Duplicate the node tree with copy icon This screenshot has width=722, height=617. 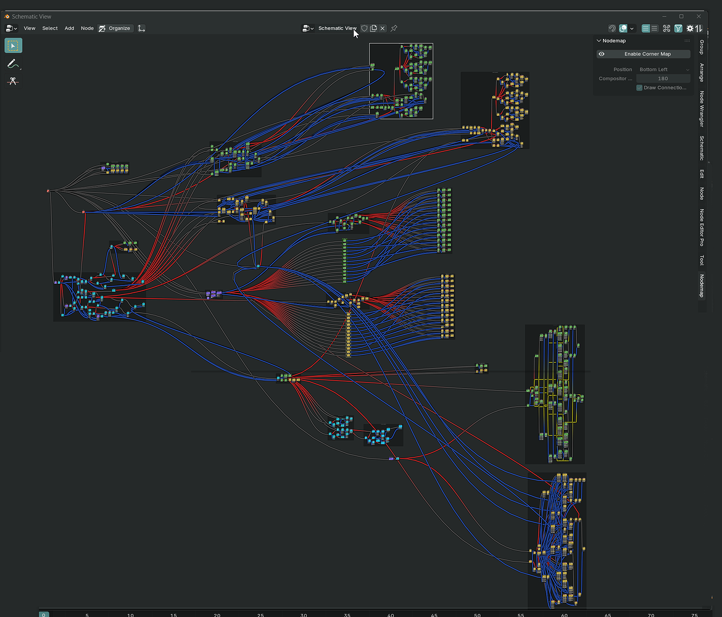[373, 28]
